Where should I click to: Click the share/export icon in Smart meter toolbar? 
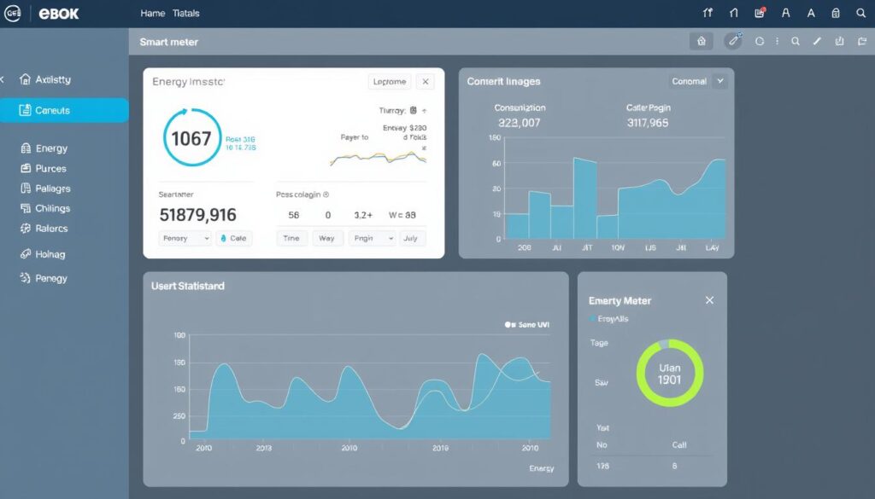click(839, 41)
